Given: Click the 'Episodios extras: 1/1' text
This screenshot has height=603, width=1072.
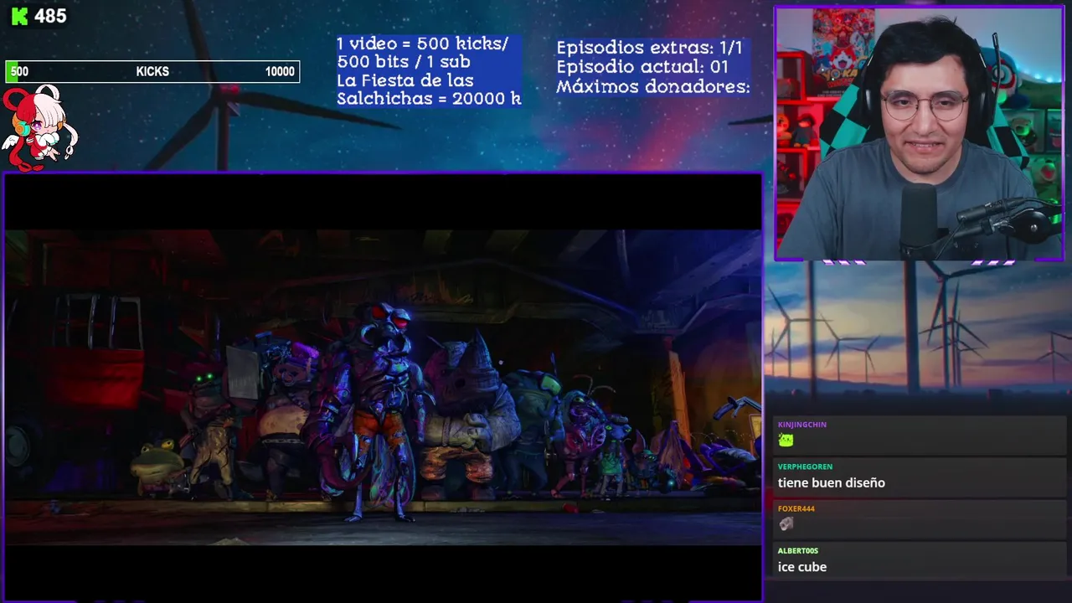Looking at the screenshot, I should click(649, 48).
